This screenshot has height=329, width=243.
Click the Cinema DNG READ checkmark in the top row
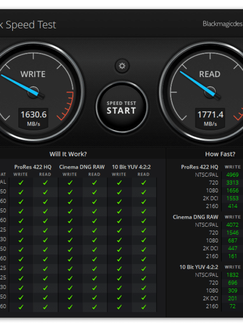coord(95,183)
